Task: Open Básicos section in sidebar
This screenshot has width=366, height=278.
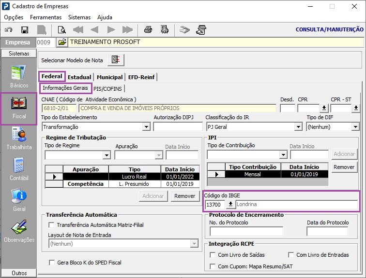Action: (x=19, y=77)
